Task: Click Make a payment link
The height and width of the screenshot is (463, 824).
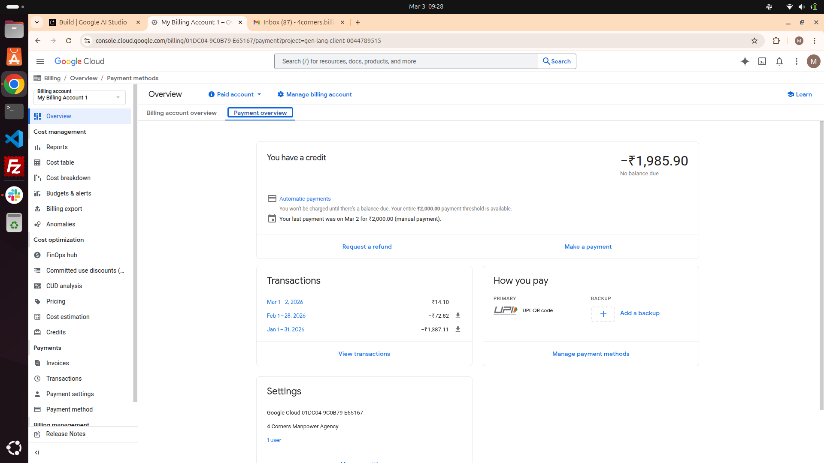Action: tap(588, 247)
